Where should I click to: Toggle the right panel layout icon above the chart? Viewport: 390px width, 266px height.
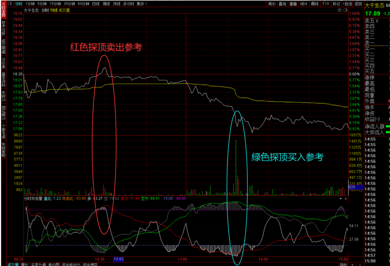coord(346,10)
